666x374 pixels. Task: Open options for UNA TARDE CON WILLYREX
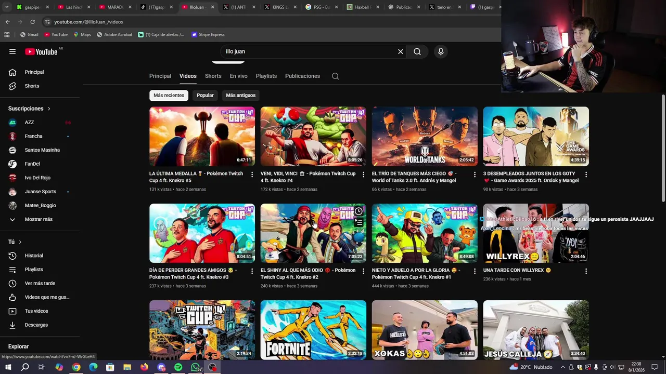(x=586, y=271)
